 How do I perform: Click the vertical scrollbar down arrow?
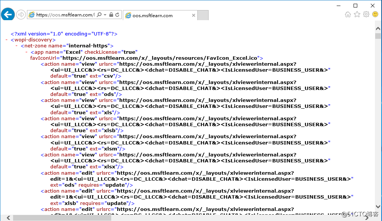(x=378, y=207)
